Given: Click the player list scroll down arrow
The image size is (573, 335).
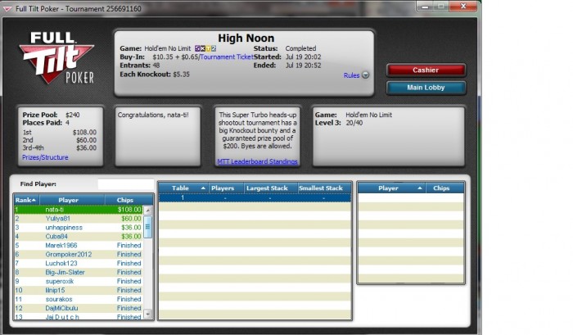Looking at the screenshot, I should pos(148,314).
